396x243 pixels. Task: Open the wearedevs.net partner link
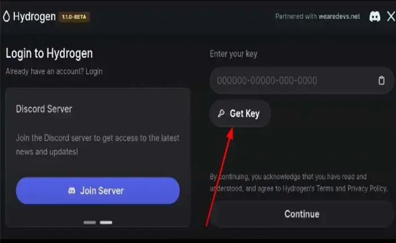339,16
